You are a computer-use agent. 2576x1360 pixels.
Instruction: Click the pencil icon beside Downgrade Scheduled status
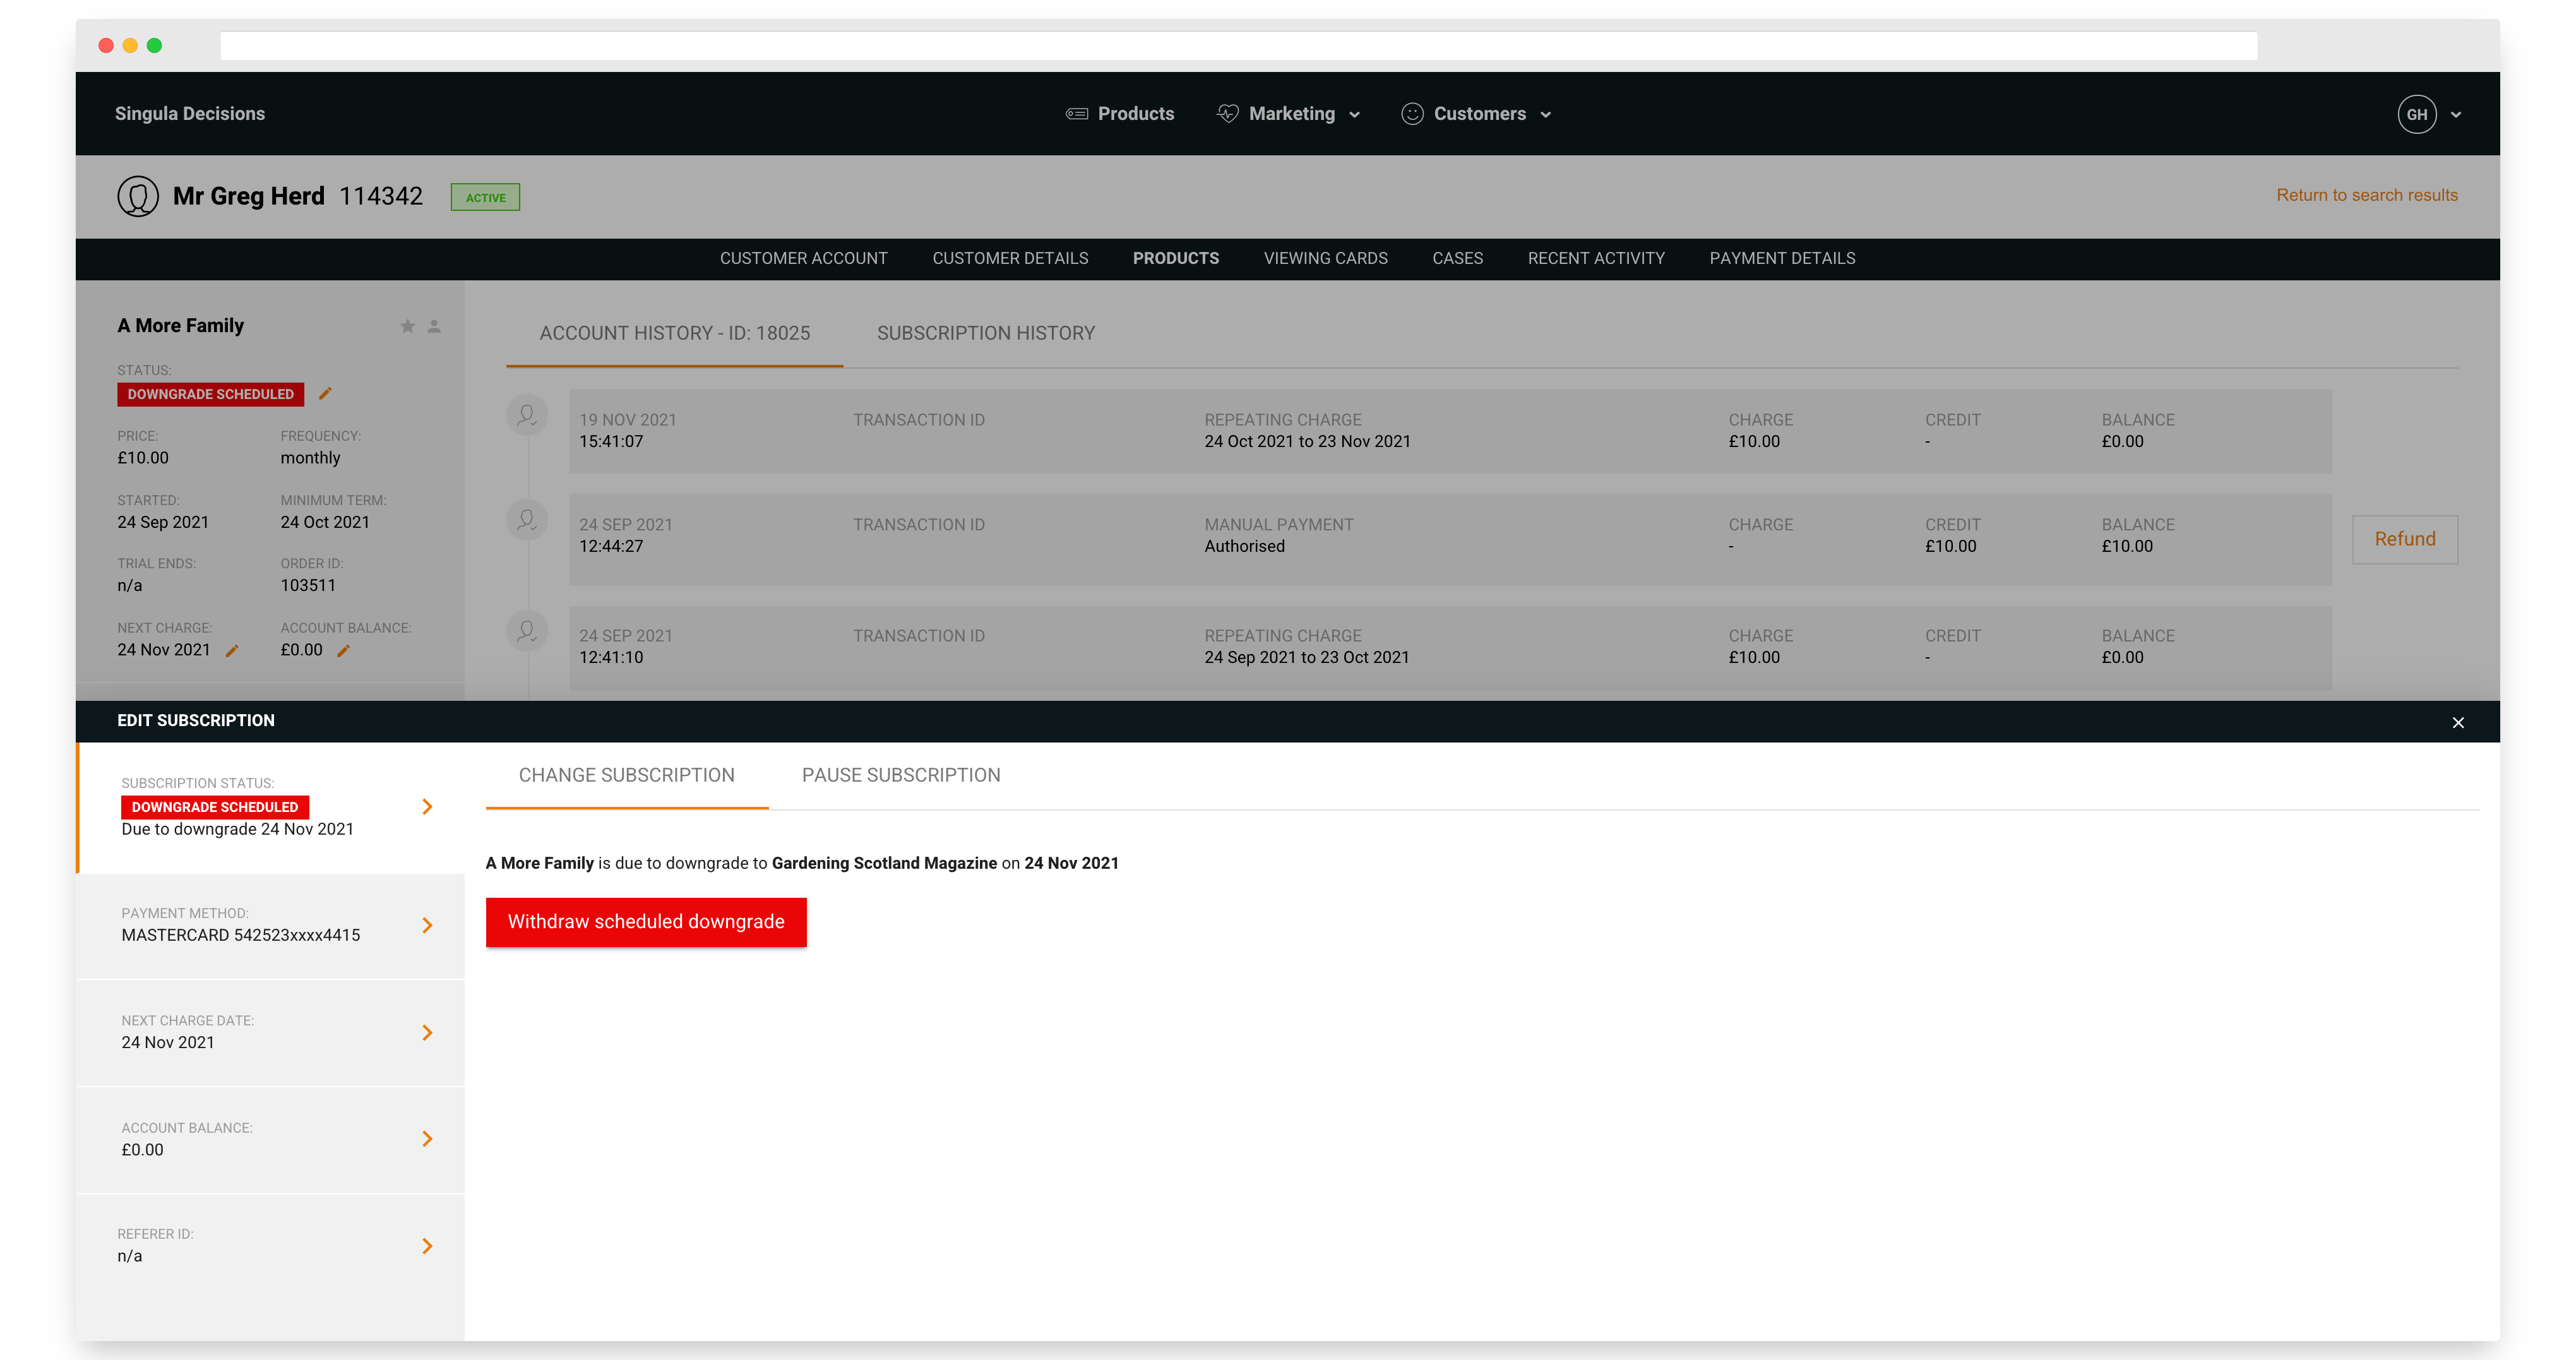(x=325, y=394)
